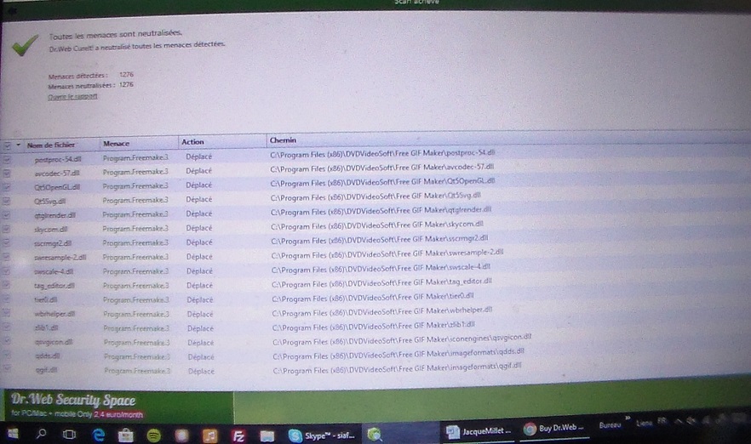Click the back arrow at top-left

(x=12, y=10)
